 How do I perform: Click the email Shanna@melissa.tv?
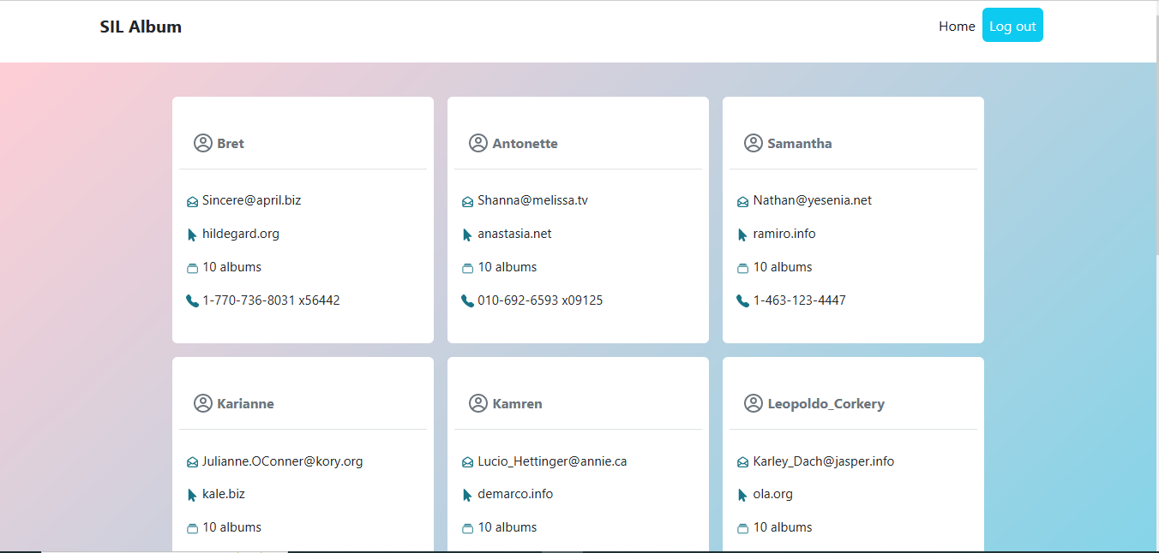pyautogui.click(x=532, y=200)
